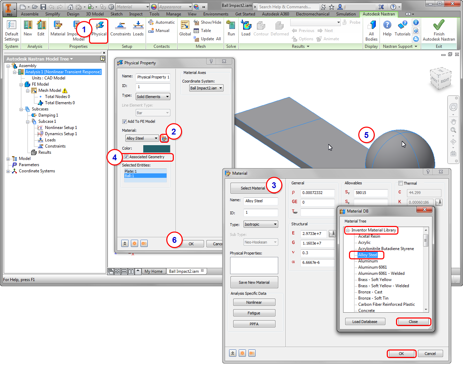The height and width of the screenshot is (367, 463).
Task: Click the Constraints tool in the Setup panel
Action: [121, 28]
